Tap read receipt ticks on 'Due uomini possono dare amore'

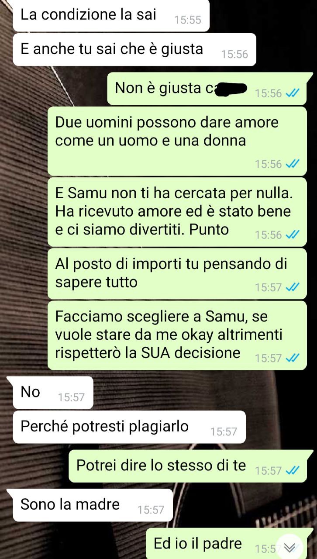(292, 164)
